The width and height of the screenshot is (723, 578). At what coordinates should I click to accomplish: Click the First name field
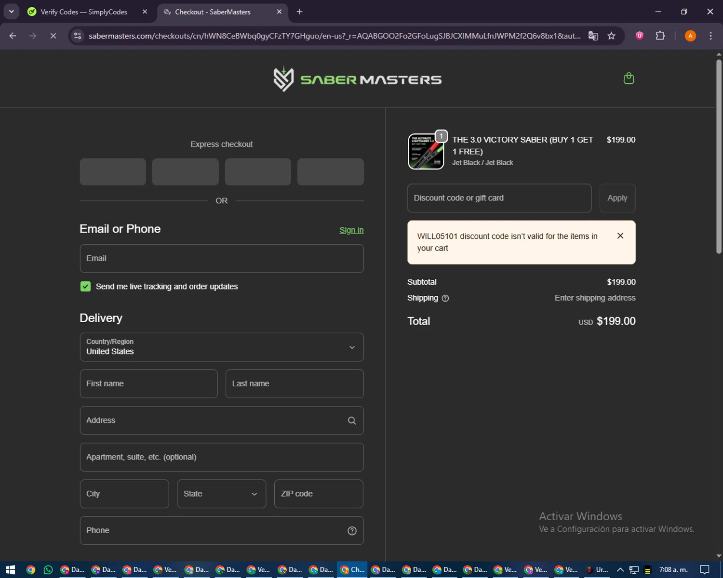(x=148, y=383)
